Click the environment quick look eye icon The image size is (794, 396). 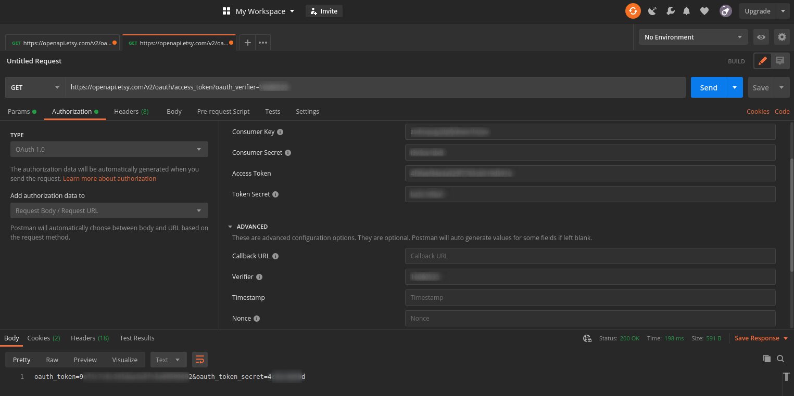[x=761, y=37]
